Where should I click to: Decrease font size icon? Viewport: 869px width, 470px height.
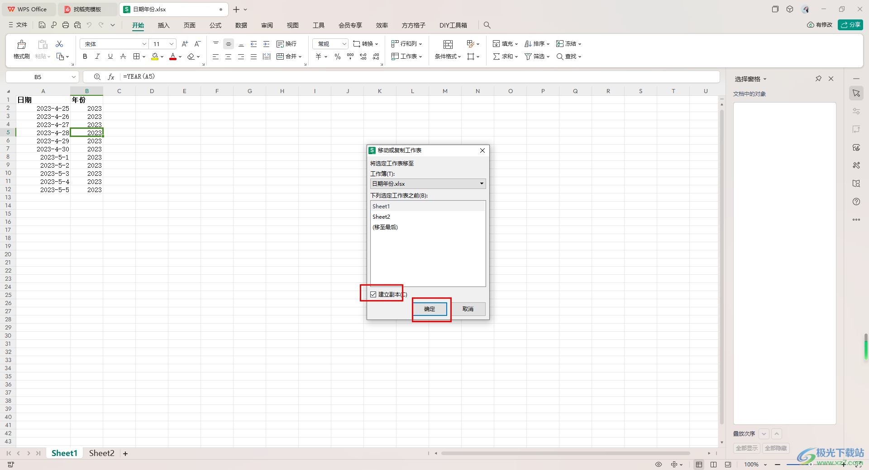coord(197,44)
